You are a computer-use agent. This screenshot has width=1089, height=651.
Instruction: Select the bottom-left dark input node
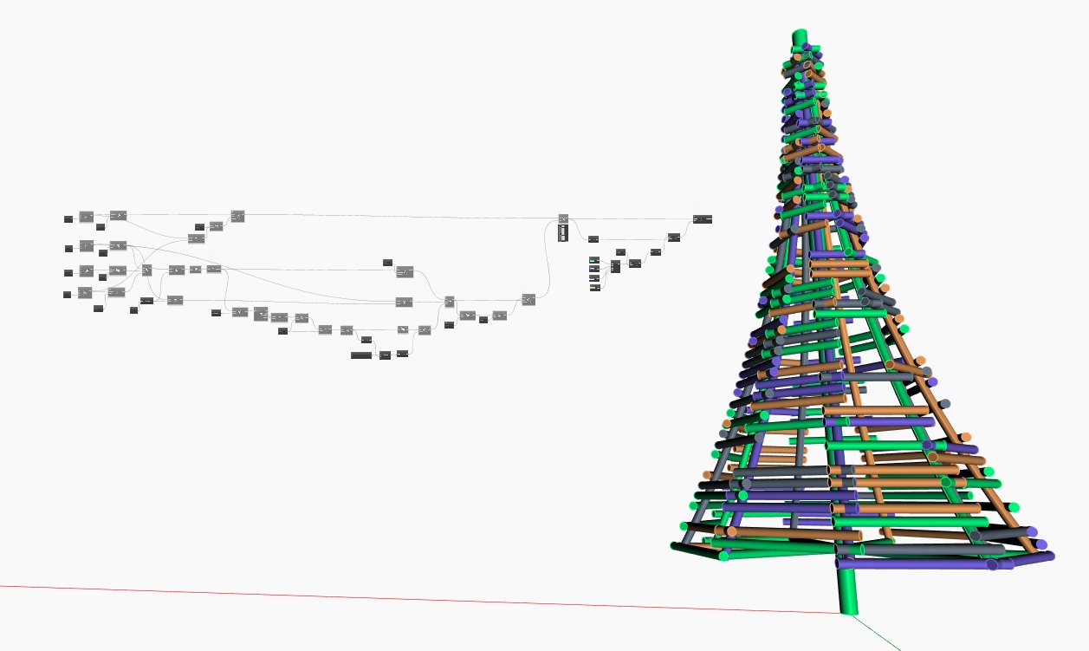[67, 295]
